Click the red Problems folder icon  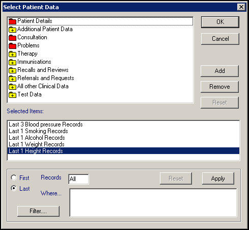tap(12, 45)
